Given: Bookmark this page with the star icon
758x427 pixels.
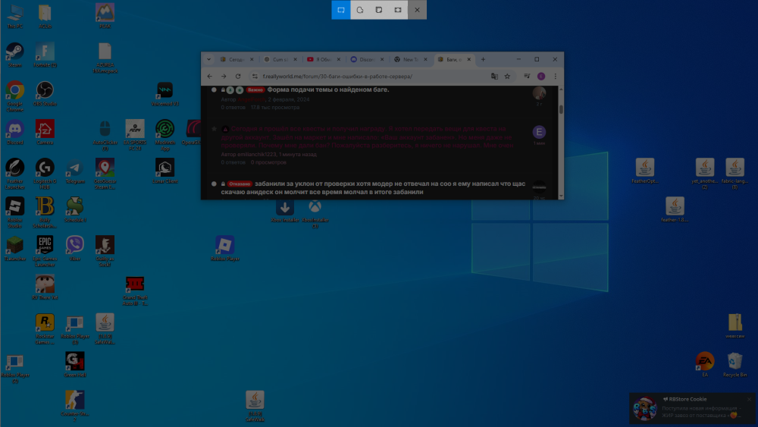Looking at the screenshot, I should 507,77.
